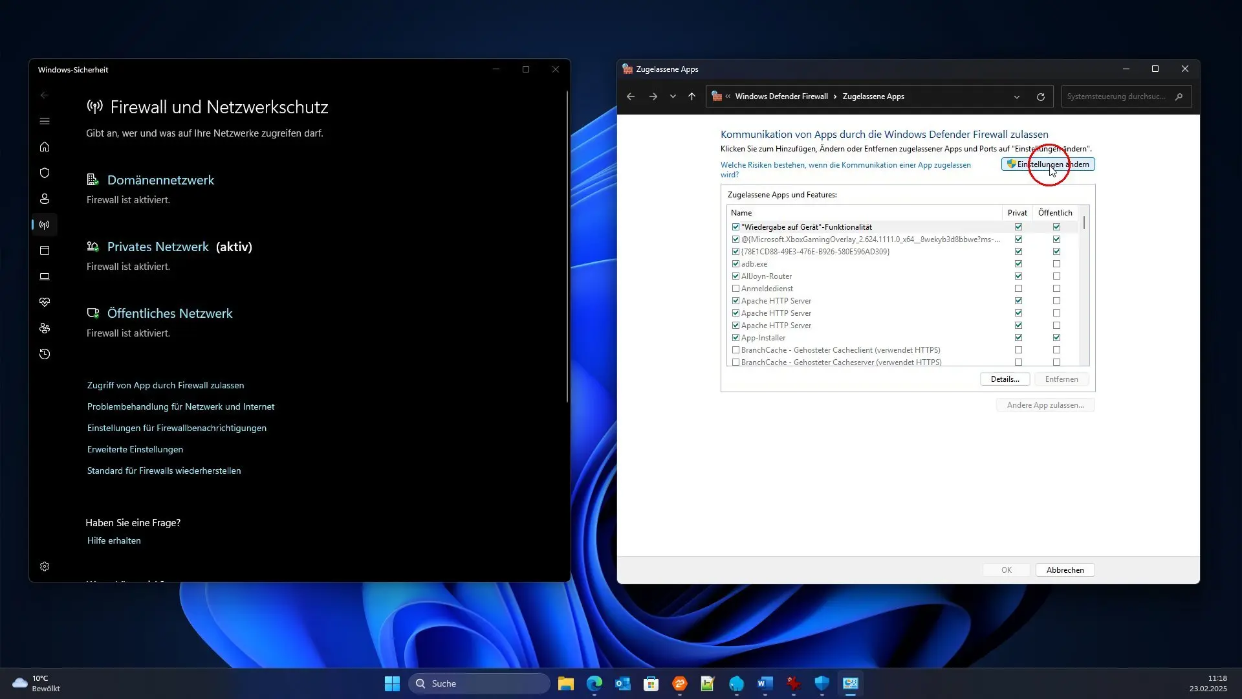Screen dimensions: 1242x699
Task: Click taskbar Suche search box
Action: click(479, 683)
